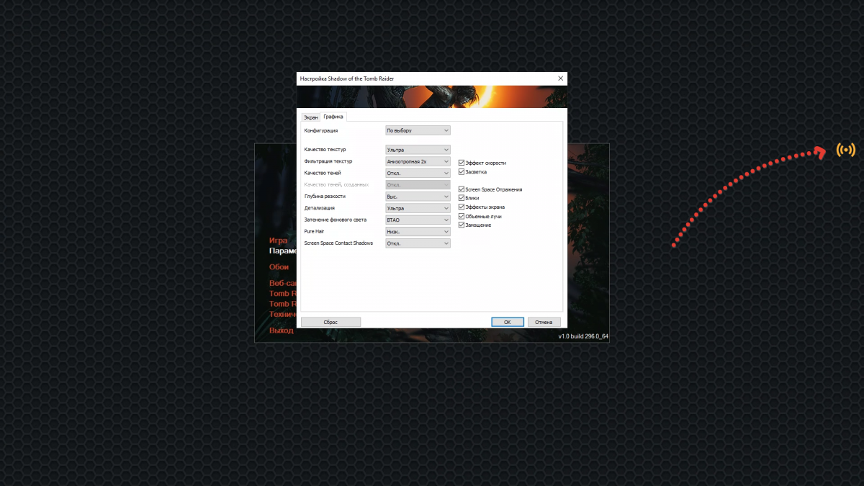The height and width of the screenshot is (486, 864).
Task: Close the Настройка settings dialog
Action: pyautogui.click(x=560, y=78)
